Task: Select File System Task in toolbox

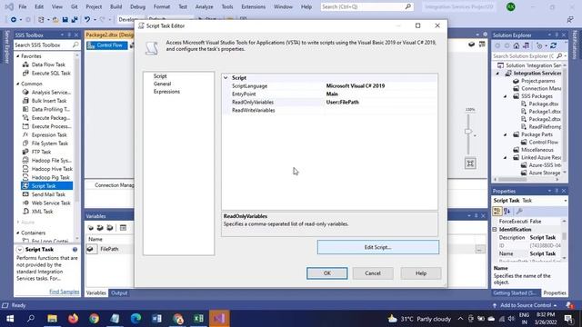Action: 50,144
